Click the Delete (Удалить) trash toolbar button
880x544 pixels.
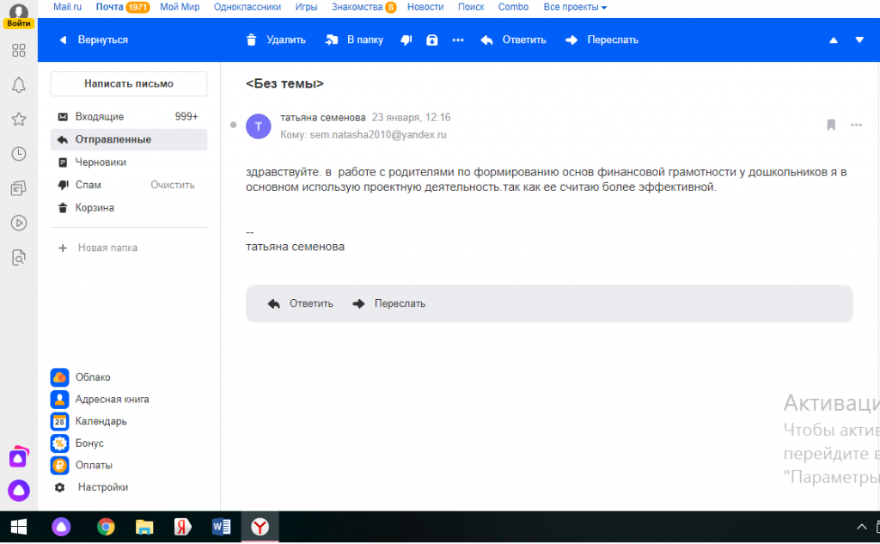pyautogui.click(x=275, y=40)
